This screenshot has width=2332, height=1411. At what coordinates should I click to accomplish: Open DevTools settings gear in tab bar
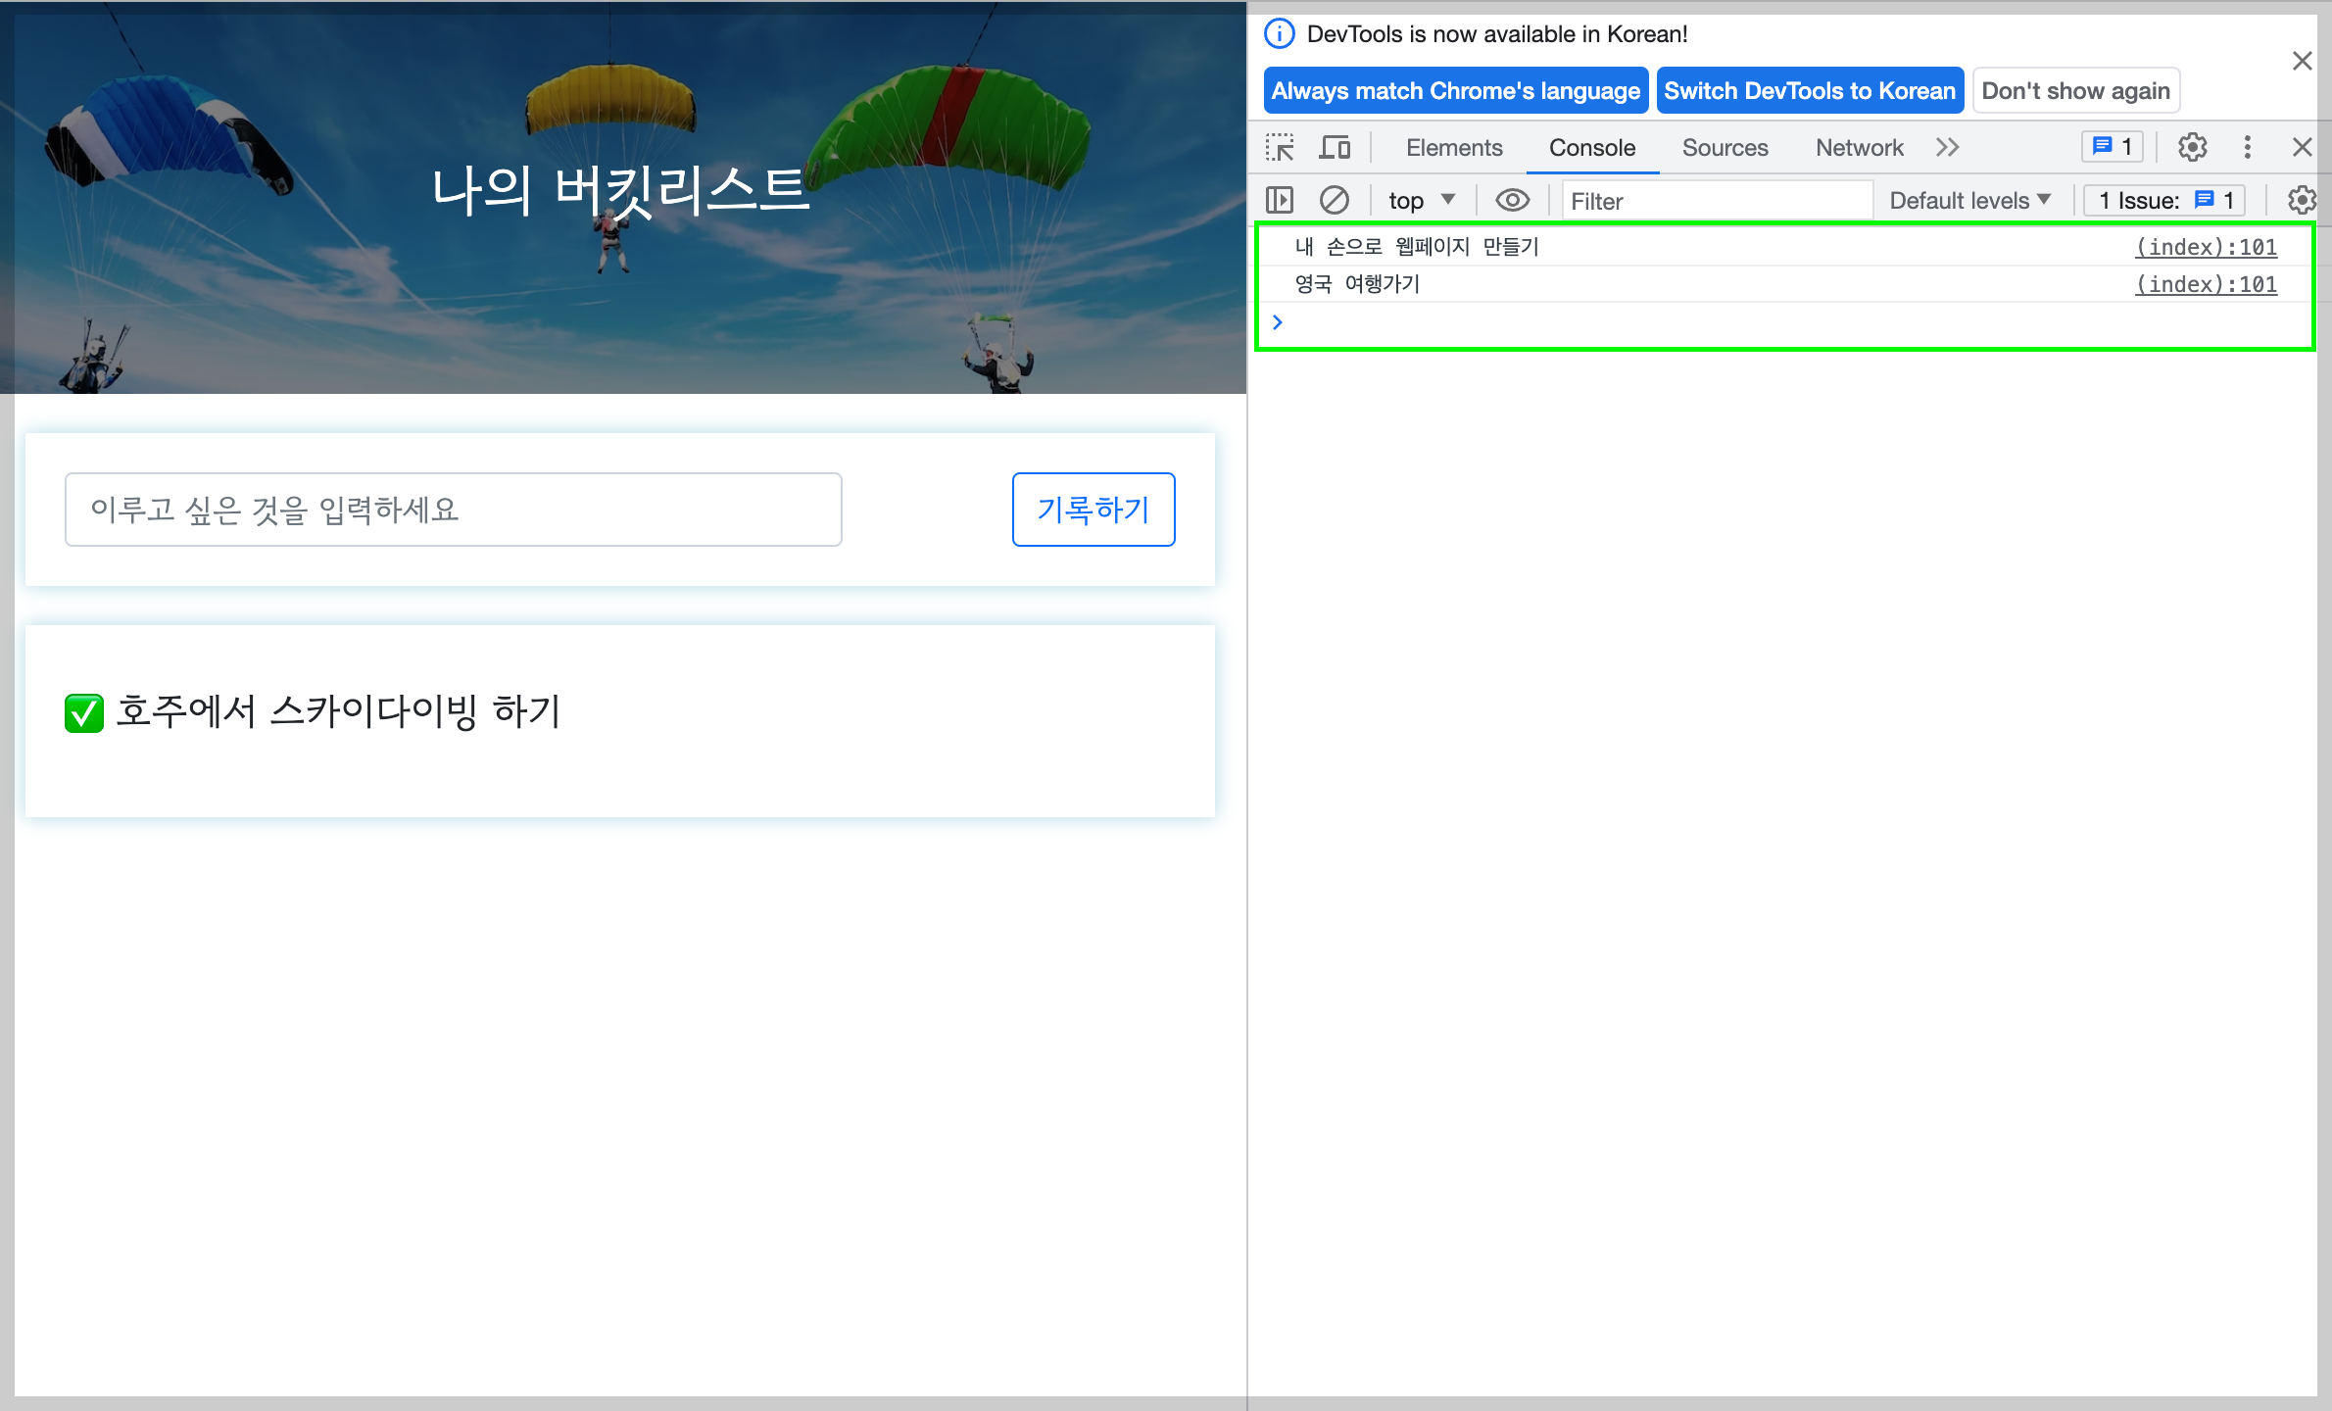[x=2192, y=148]
